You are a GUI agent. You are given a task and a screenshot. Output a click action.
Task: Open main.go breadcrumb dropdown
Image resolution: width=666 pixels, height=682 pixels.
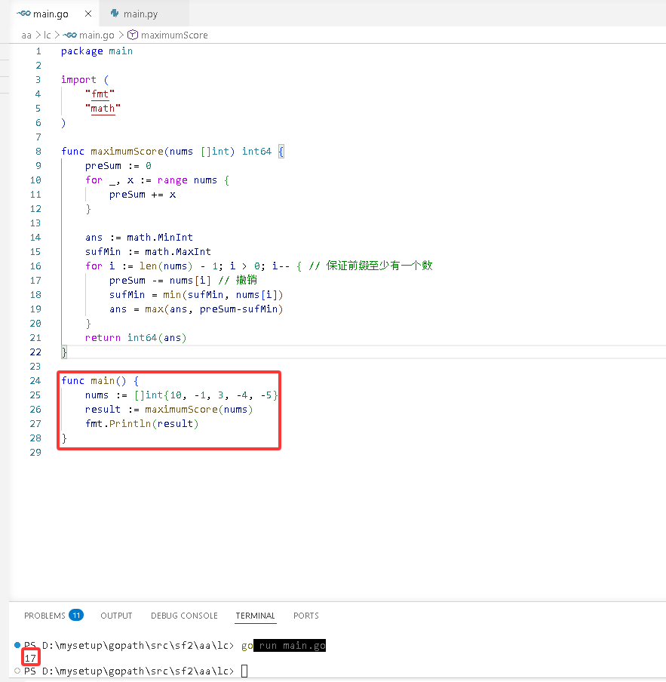pyautogui.click(x=97, y=35)
